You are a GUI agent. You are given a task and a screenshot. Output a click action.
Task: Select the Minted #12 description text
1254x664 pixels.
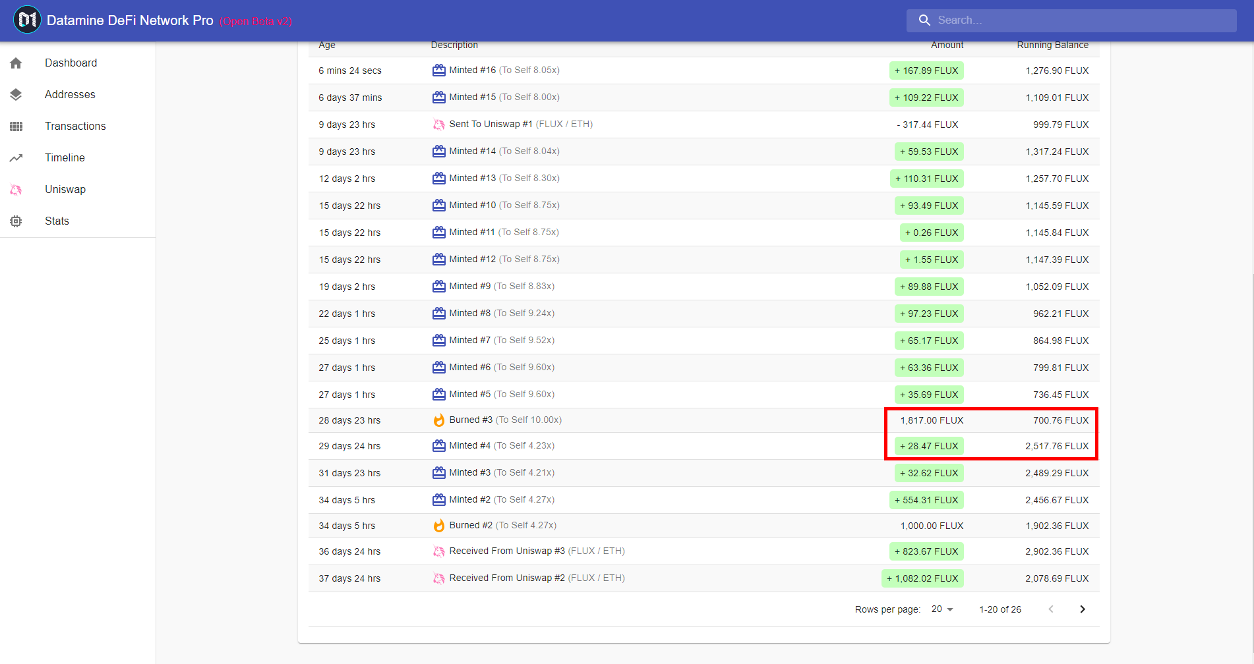(504, 260)
